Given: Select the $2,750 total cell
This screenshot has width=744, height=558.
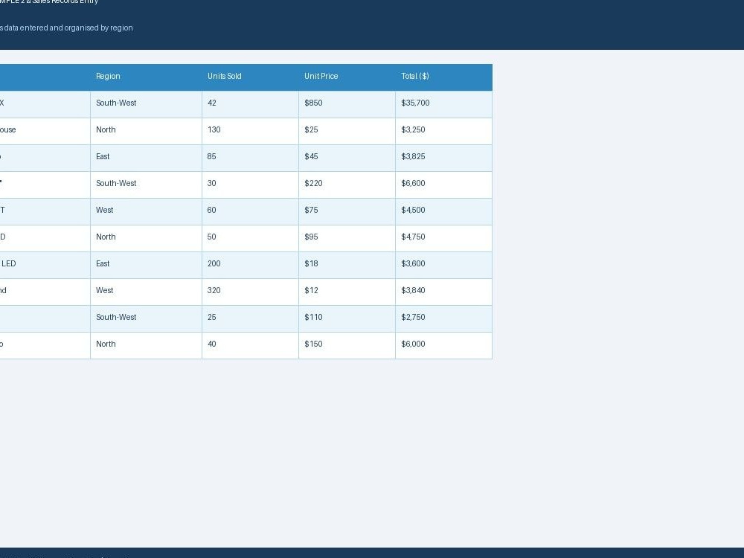Looking at the screenshot, I should tap(444, 319).
